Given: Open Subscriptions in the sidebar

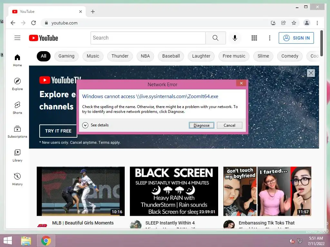Looking at the screenshot, I should (x=17, y=132).
